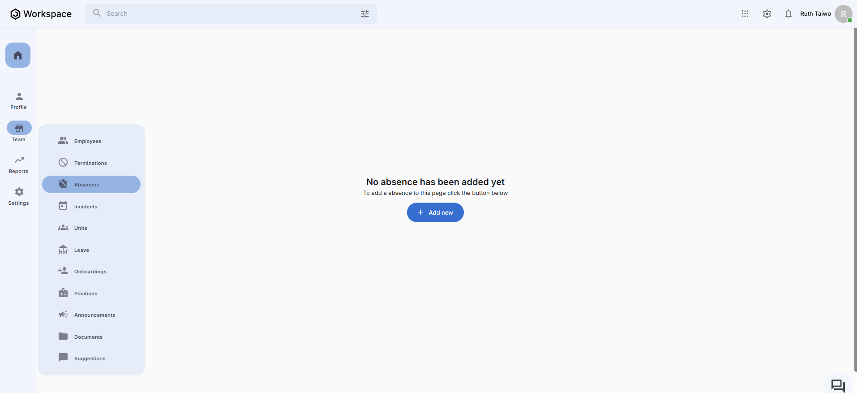
Task: Click the Workspace logo
Action: point(41,14)
